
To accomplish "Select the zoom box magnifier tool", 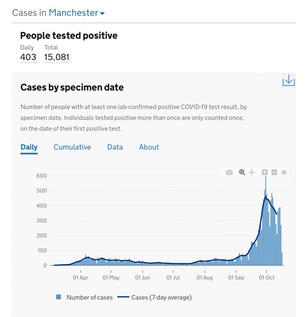I will [x=242, y=172].
